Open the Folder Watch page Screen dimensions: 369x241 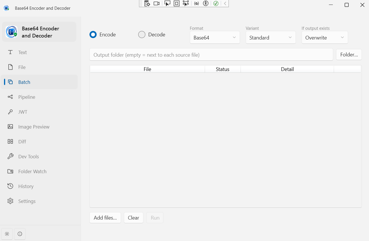click(39, 171)
